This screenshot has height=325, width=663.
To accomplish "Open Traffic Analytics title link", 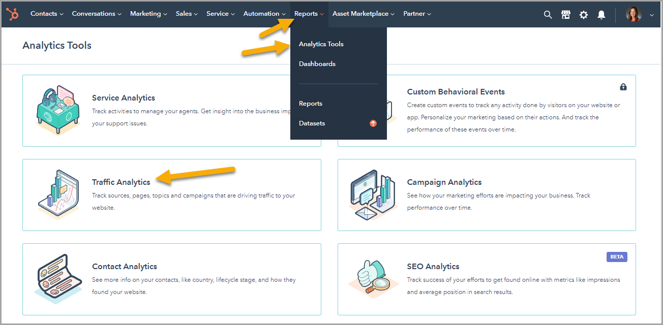I will click(x=121, y=182).
